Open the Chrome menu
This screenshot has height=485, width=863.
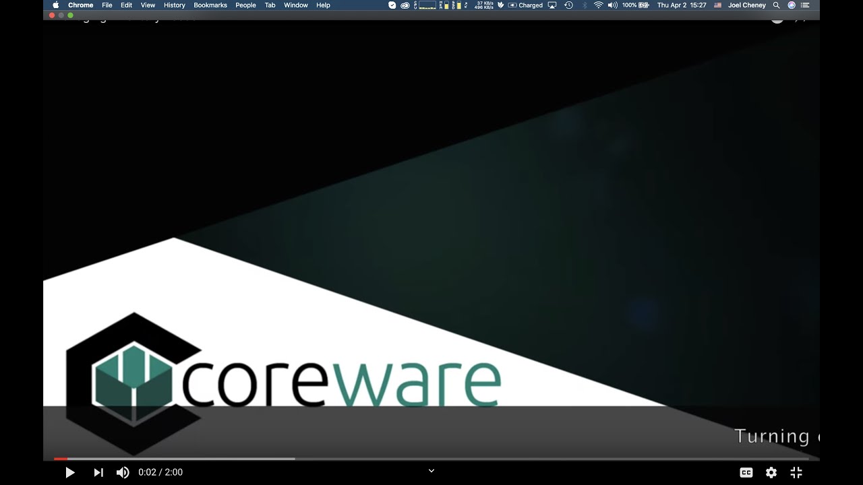(x=80, y=5)
